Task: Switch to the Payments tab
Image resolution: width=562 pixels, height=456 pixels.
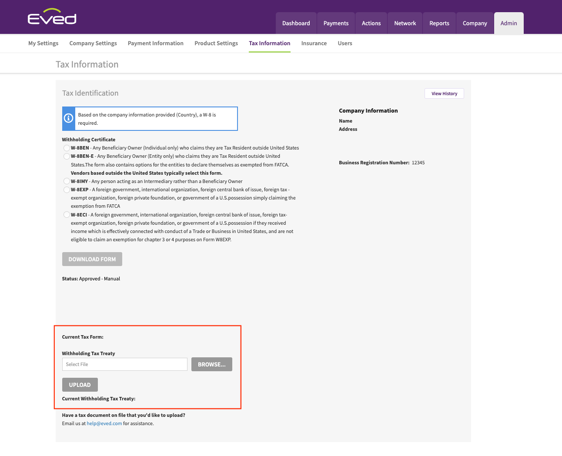Action: tap(336, 23)
